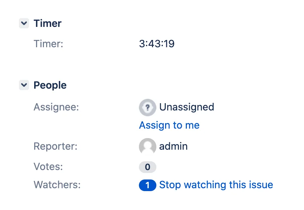The image size is (304, 210).
Task: Click the Votes field label
Action: coord(48,167)
